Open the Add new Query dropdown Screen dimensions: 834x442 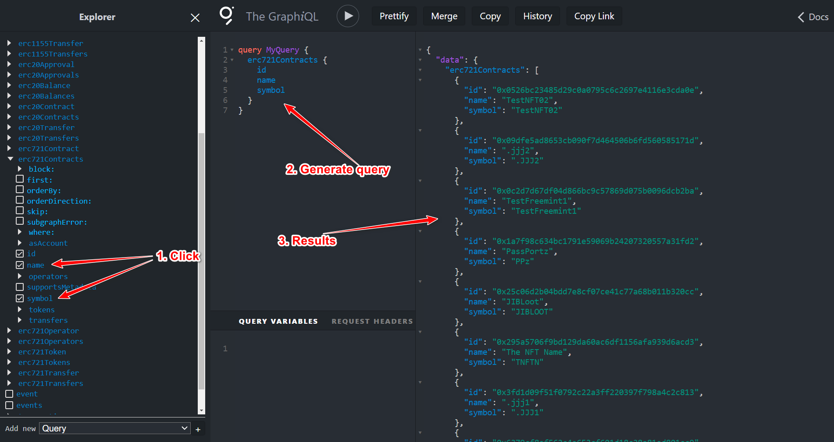(x=115, y=428)
